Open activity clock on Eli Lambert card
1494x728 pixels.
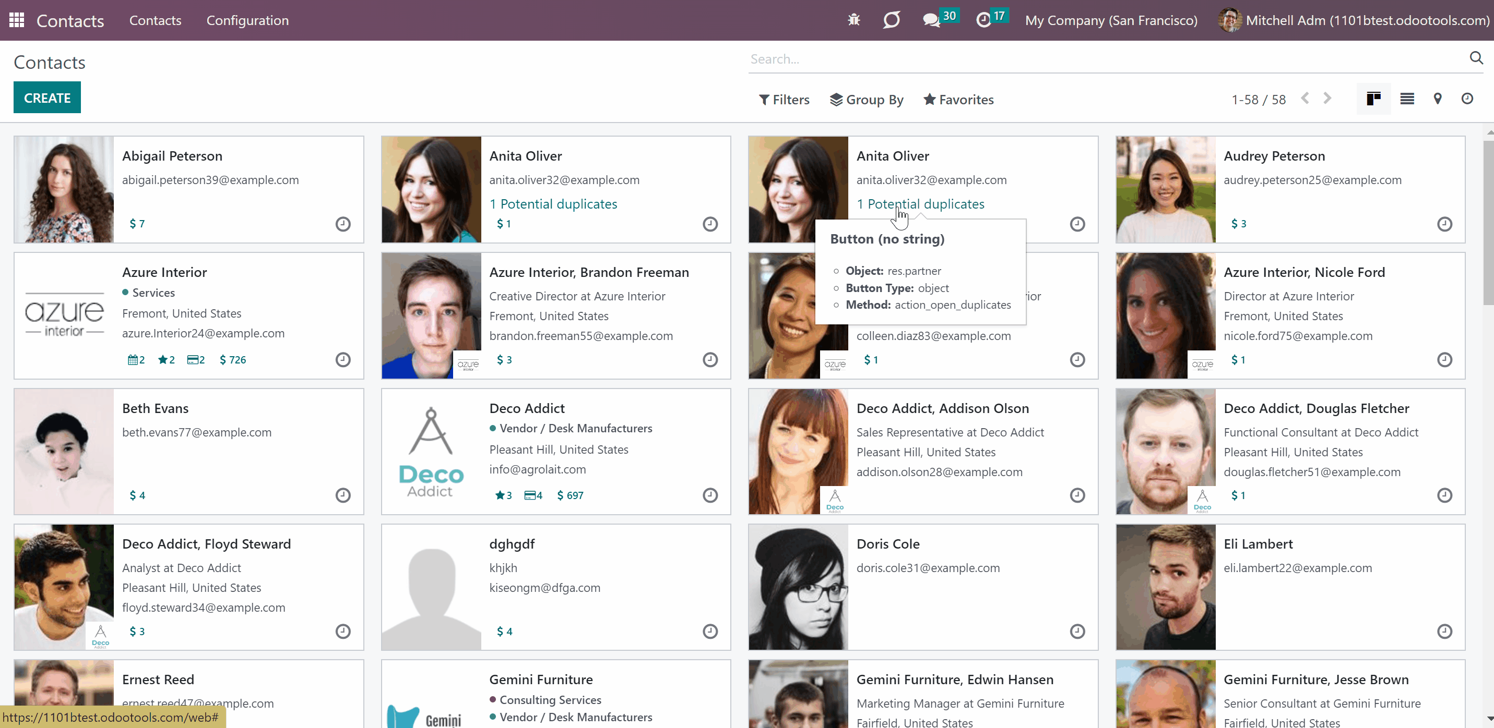(x=1445, y=631)
